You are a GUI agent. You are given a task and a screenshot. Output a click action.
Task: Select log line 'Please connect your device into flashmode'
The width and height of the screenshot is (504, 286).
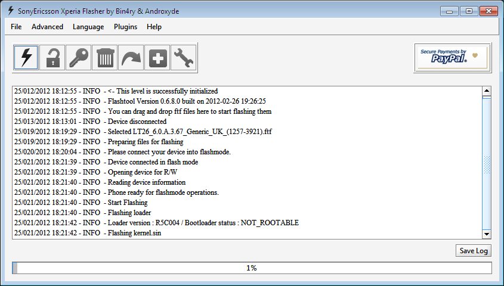pos(122,152)
